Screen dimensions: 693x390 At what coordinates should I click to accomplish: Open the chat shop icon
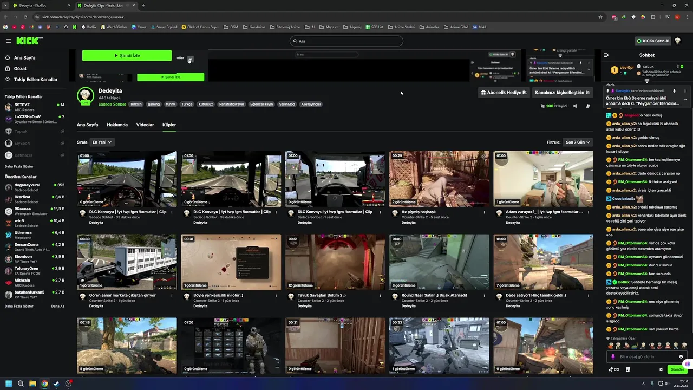(627, 369)
